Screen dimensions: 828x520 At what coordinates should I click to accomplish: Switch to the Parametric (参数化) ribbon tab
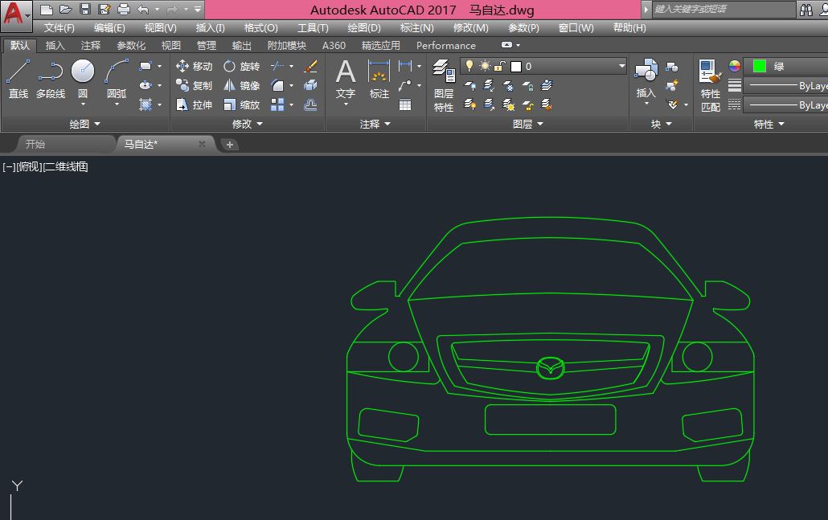point(131,45)
